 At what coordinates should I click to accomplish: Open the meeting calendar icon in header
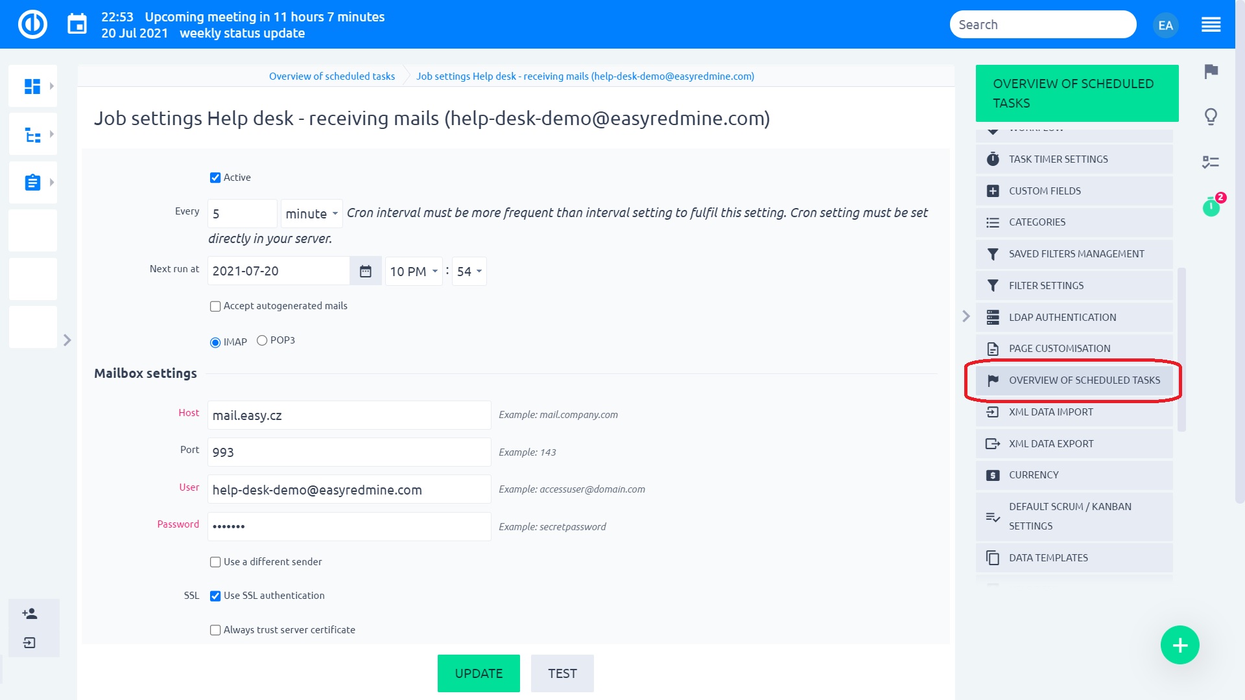77,25
